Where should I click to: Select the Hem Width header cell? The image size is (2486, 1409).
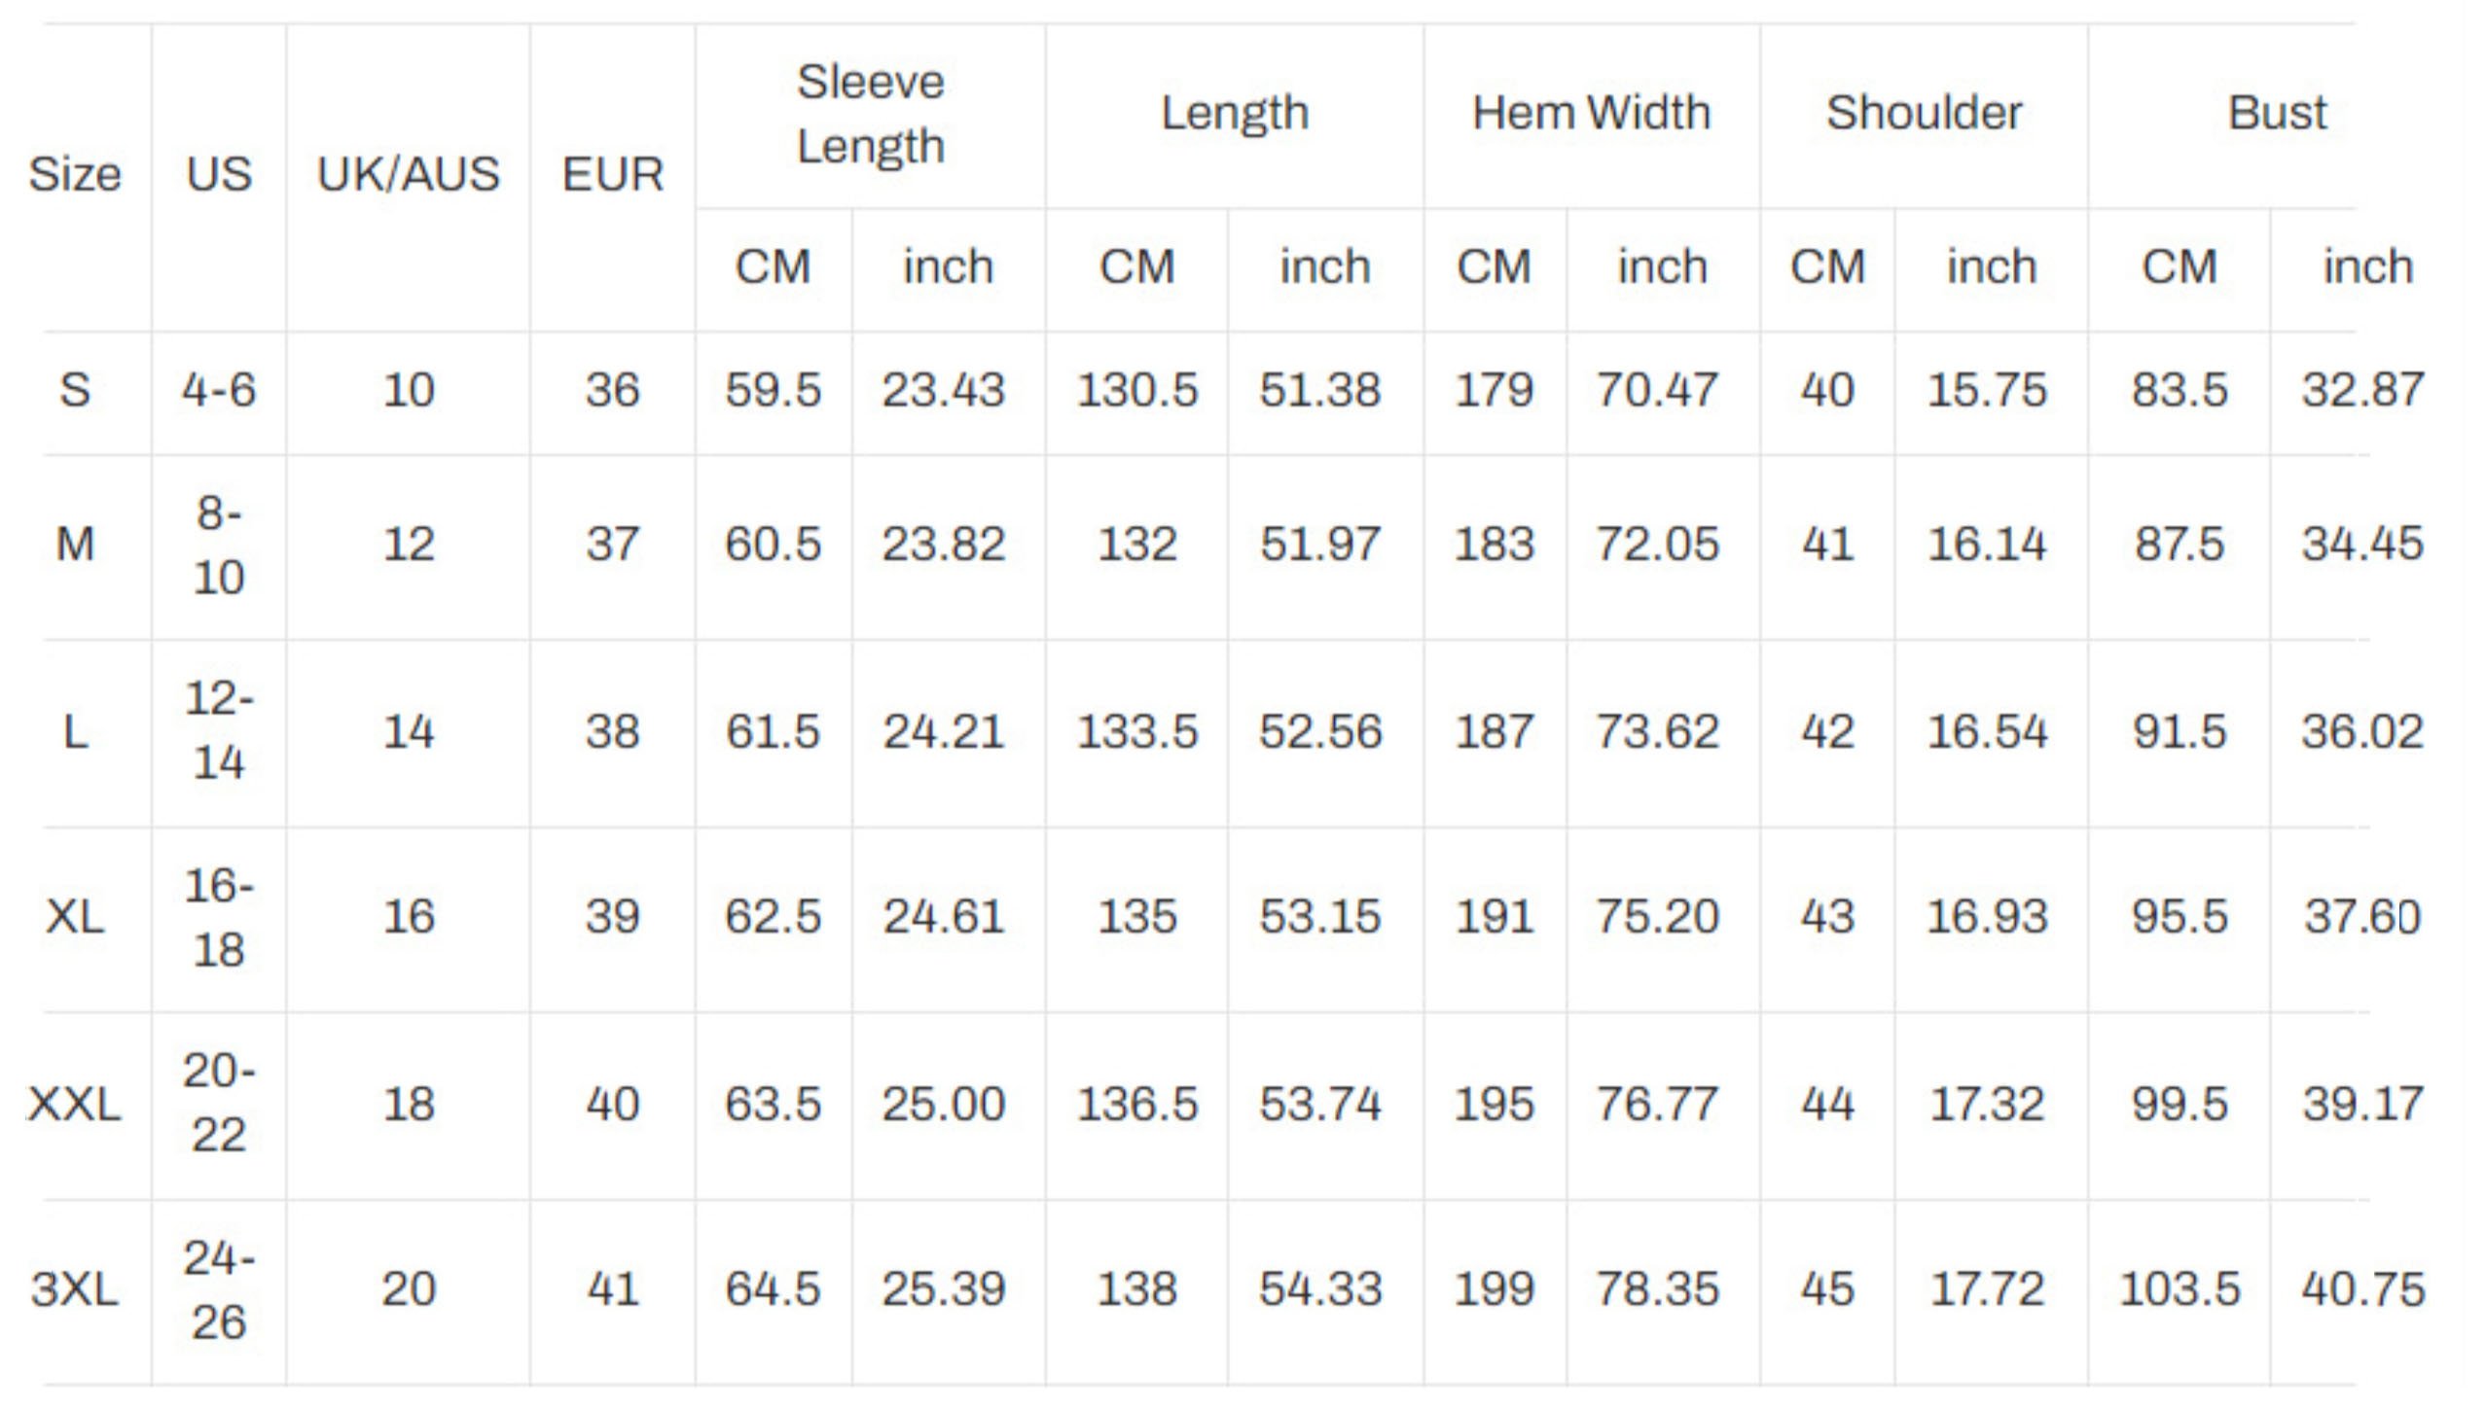coord(1591,113)
